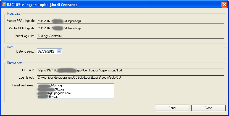Close the window with the red X
This screenshot has height=116, width=229.
tap(224, 5)
